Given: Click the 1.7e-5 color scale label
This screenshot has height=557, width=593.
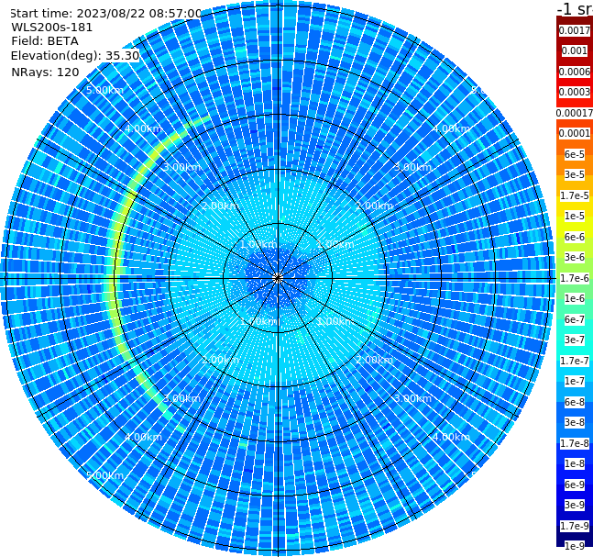Looking at the screenshot, I should click(x=575, y=195).
